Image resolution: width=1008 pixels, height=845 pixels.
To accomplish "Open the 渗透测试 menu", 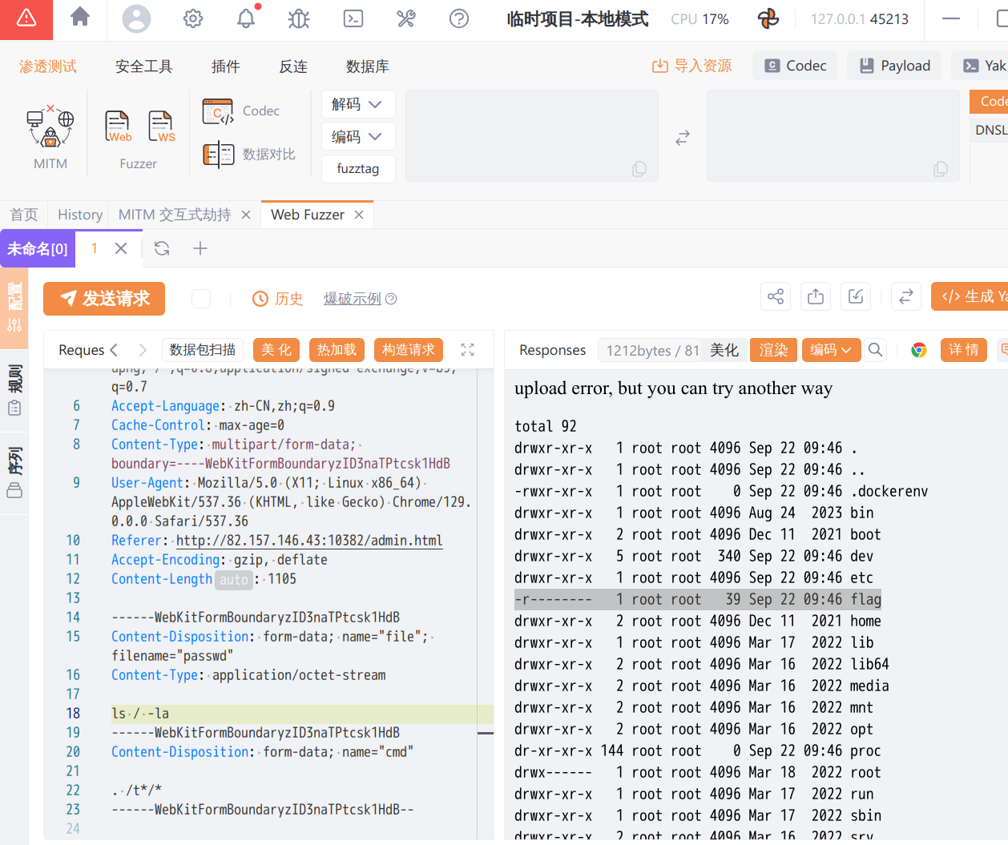I will [x=48, y=66].
